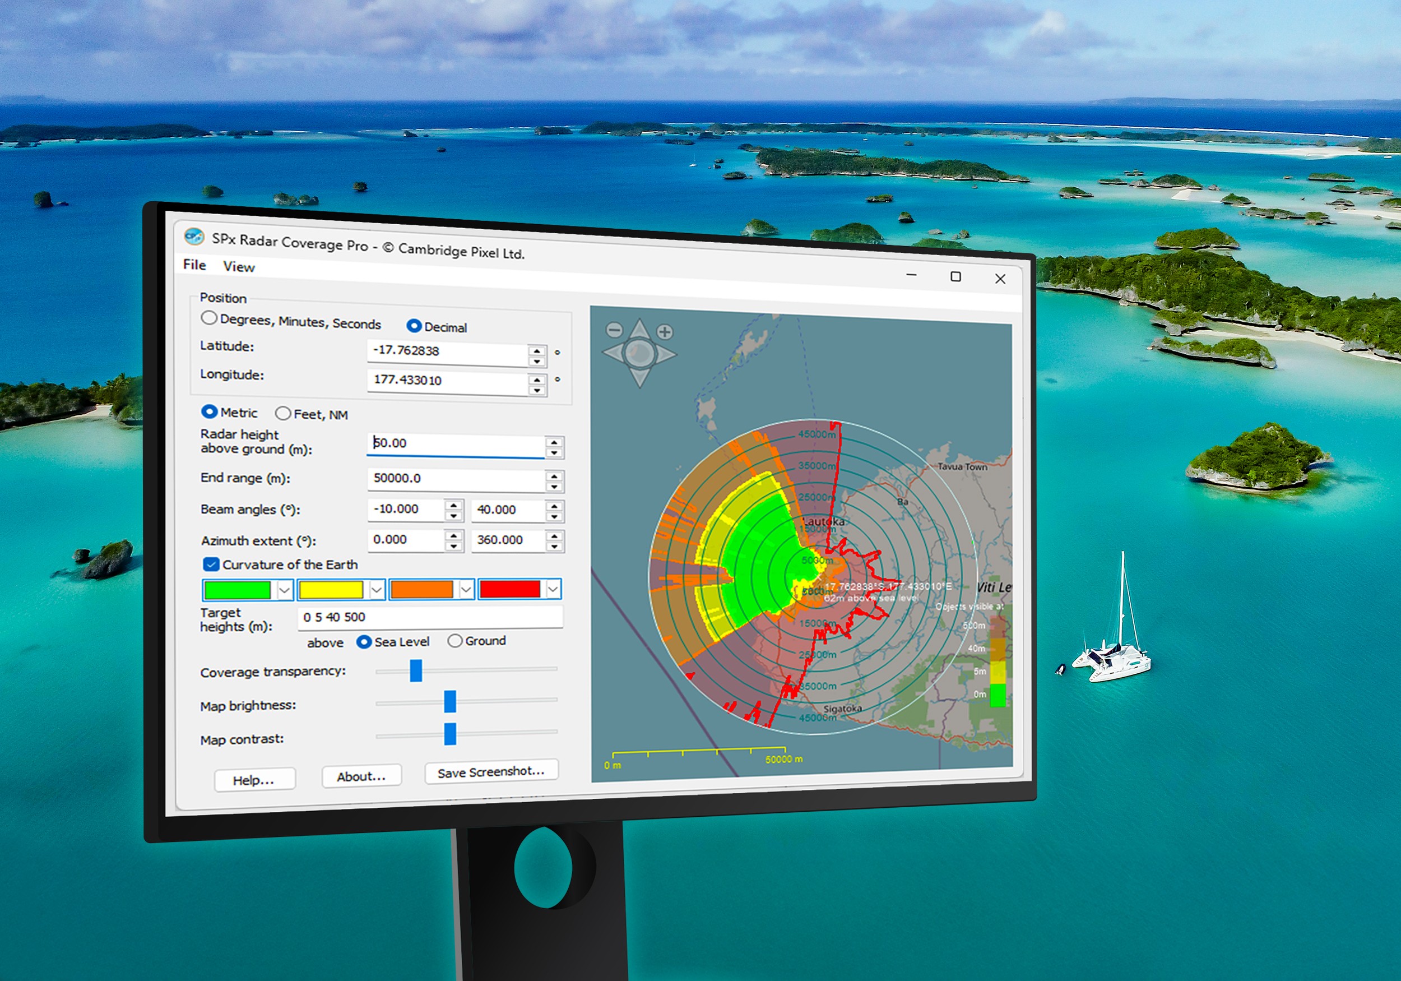
Task: Click the center globe navigation button
Action: tap(639, 354)
